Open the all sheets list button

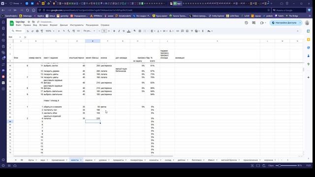pos(22,160)
